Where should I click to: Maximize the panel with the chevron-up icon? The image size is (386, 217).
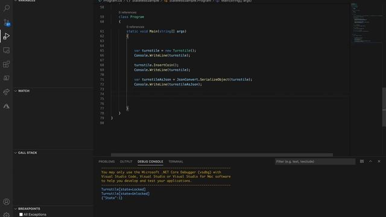click(370, 162)
